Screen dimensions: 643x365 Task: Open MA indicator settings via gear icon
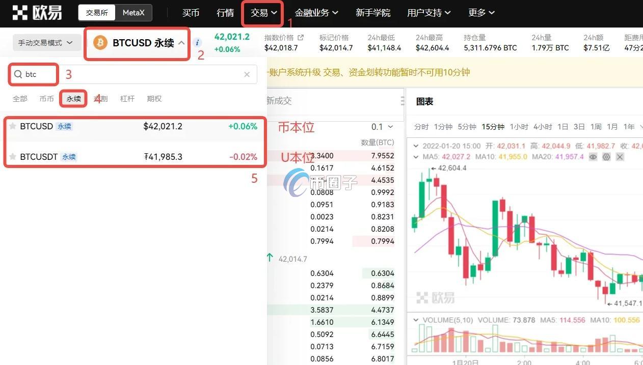point(606,157)
